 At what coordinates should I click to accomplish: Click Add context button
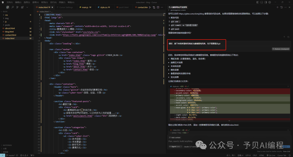click(x=175, y=138)
